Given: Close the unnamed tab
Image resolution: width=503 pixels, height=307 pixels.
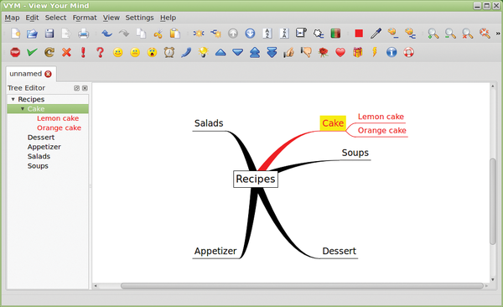Looking at the screenshot, I should click(48, 74).
